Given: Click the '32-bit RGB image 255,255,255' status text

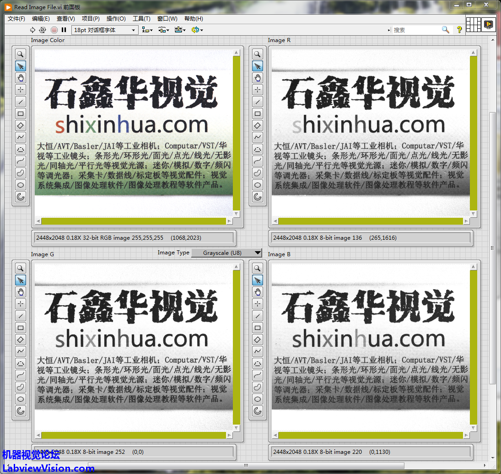Looking at the screenshot, I should [123, 237].
